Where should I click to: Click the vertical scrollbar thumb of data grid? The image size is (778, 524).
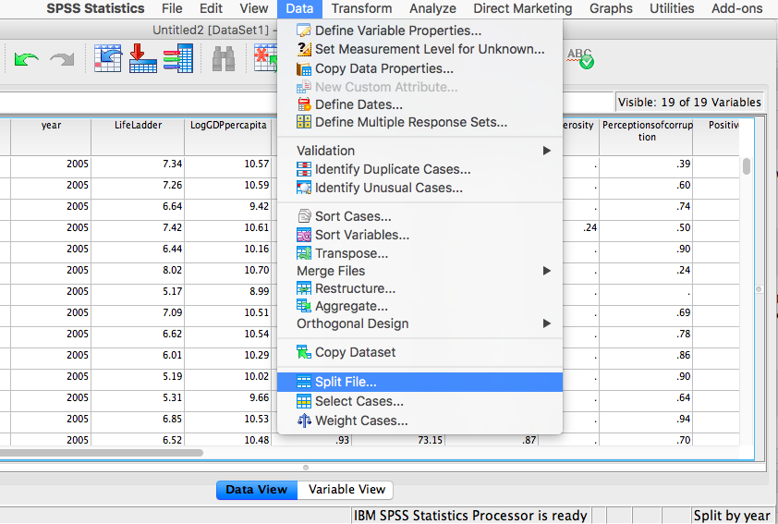tap(747, 166)
